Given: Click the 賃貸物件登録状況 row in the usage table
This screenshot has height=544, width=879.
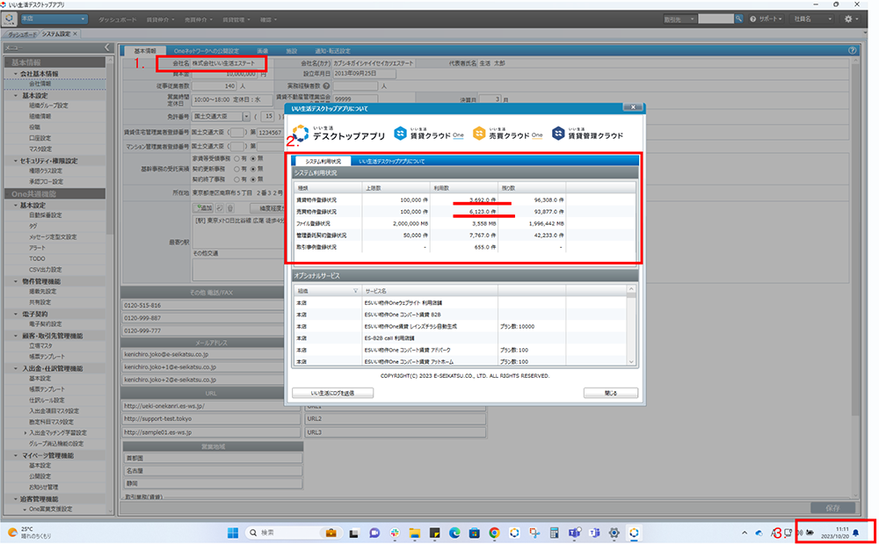Looking at the screenshot, I should coord(465,200).
